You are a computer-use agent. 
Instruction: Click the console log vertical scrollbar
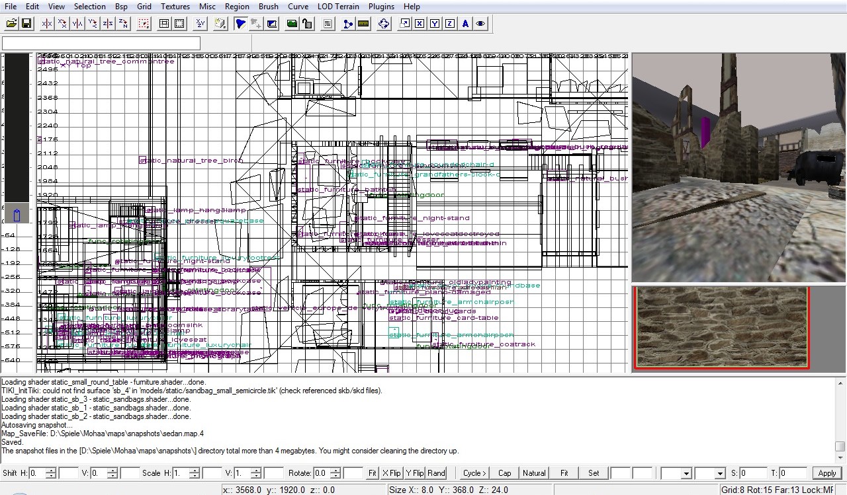(840, 416)
